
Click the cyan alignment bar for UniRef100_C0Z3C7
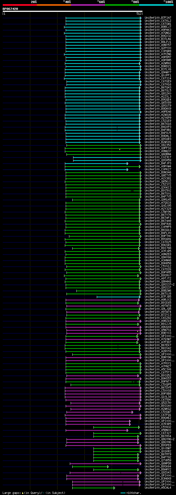pyautogui.click(x=107, y=157)
